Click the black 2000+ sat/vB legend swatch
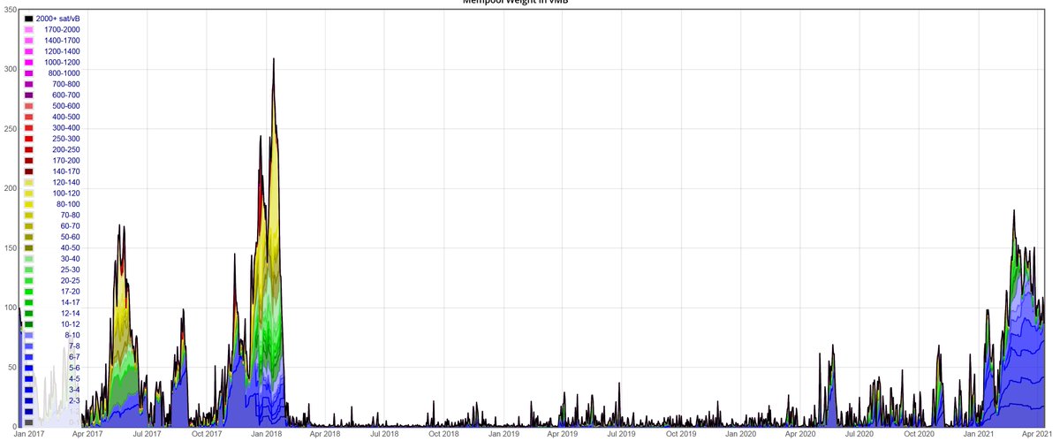Viewport: 1060px width, 441px height. coord(29,19)
